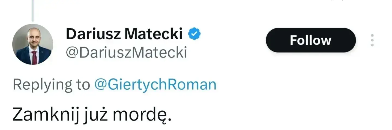This screenshot has width=392, height=130.
Task: Click the thread connector line above avatar
Action: tap(33, 10)
